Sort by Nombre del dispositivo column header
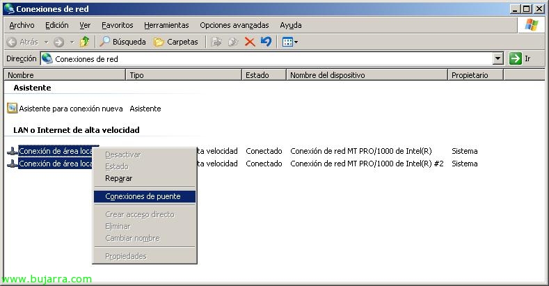 [x=367, y=75]
